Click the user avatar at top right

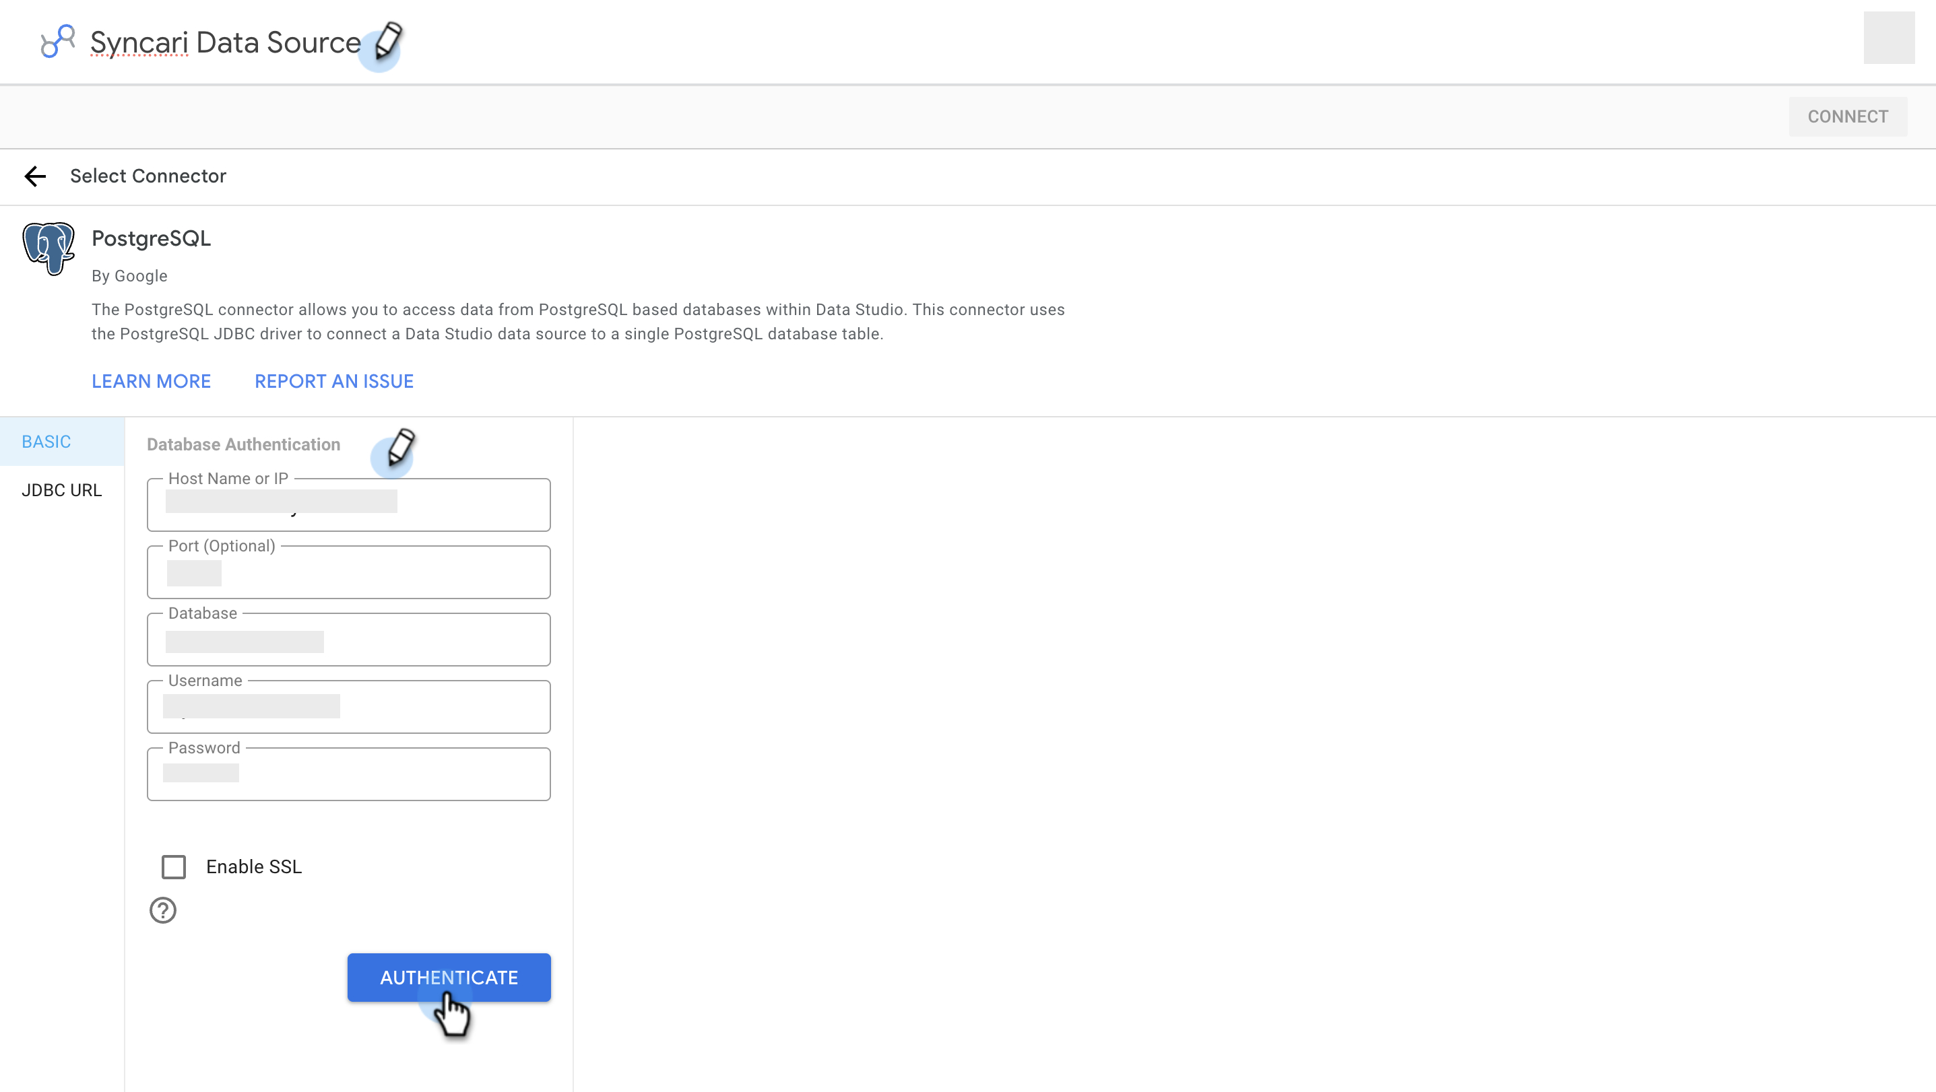click(x=1889, y=38)
